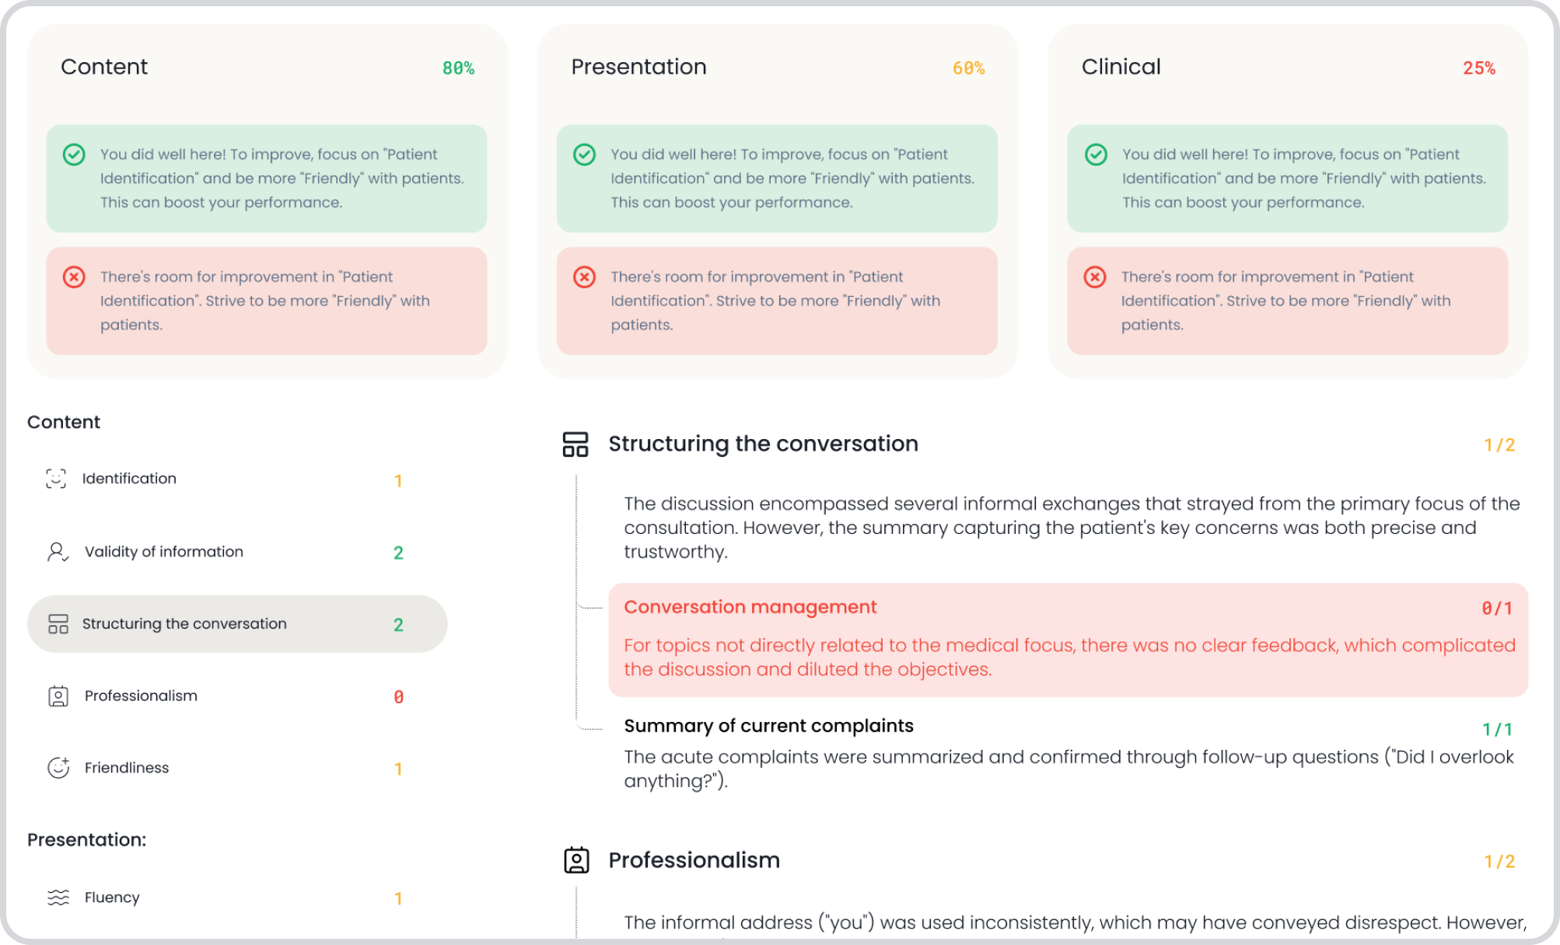Image resolution: width=1560 pixels, height=945 pixels.
Task: Click the Presentation card title
Action: click(638, 67)
